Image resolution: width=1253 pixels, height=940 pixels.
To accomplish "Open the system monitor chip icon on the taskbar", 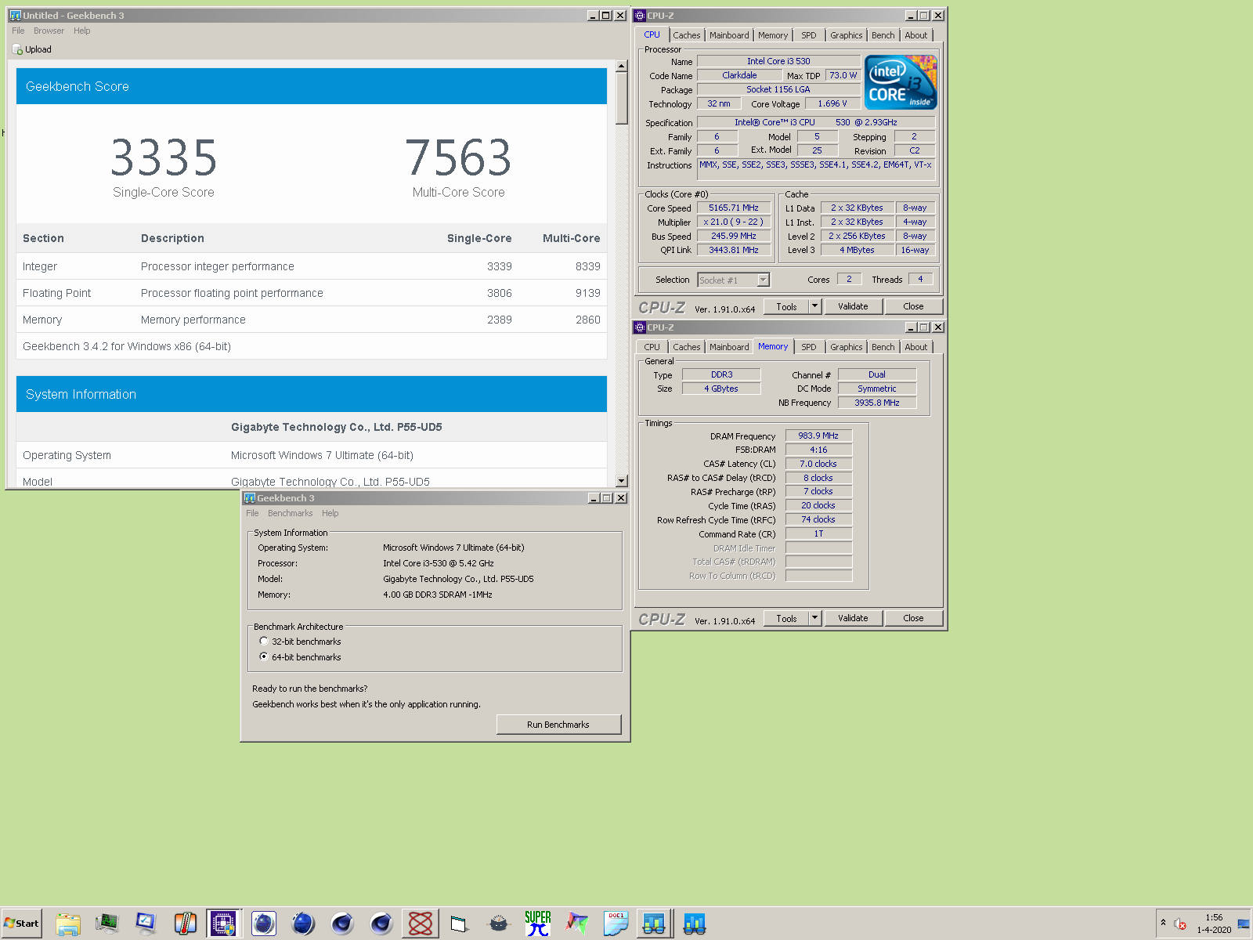I will [x=107, y=924].
